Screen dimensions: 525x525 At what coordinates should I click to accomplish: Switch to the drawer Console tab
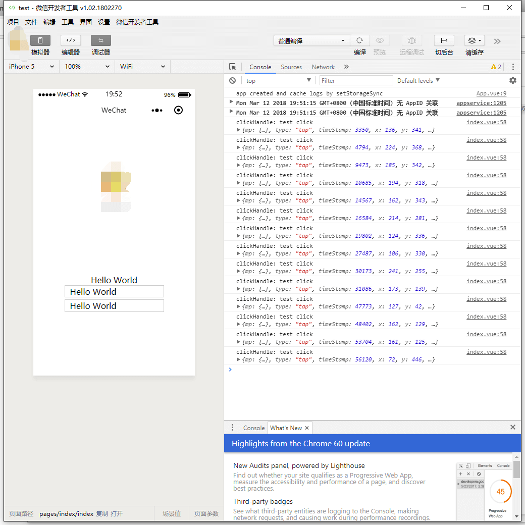pos(254,428)
